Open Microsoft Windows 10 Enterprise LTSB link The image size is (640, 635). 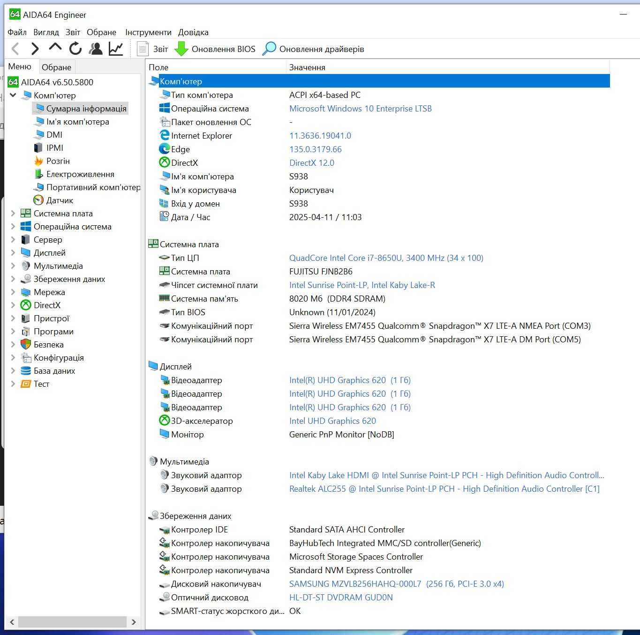tap(360, 108)
